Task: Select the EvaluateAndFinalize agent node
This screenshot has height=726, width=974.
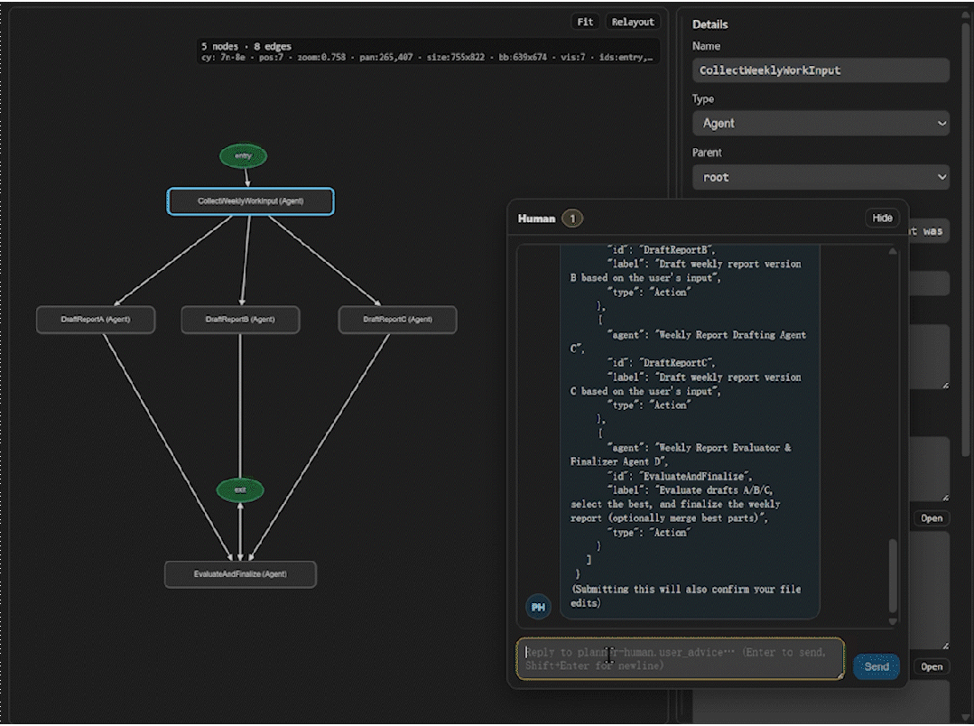Action: click(240, 574)
